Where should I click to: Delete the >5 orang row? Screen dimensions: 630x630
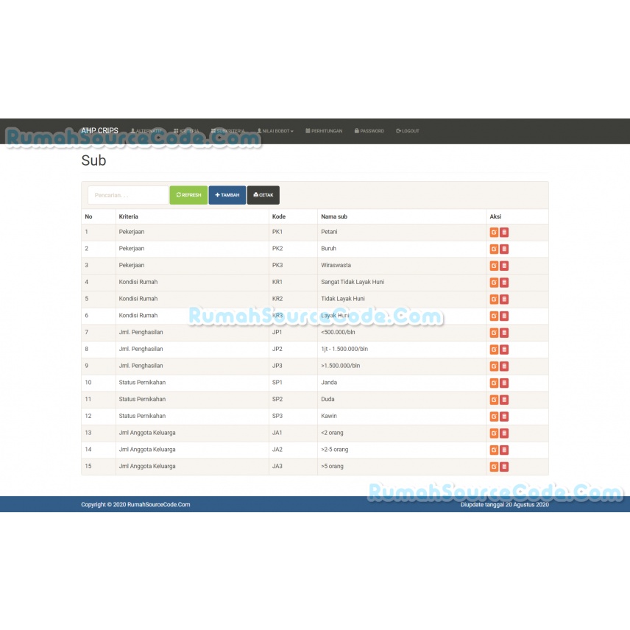click(504, 467)
